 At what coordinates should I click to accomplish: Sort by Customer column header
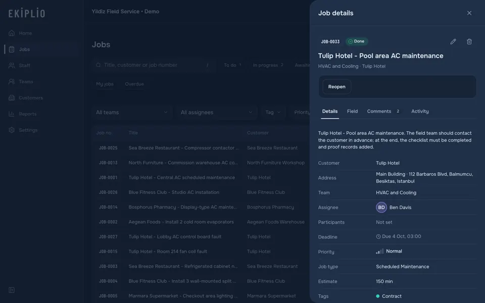click(x=258, y=133)
